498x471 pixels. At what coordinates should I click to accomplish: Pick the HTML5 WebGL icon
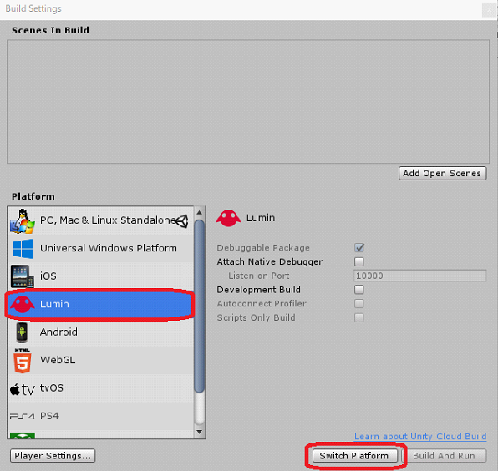(23, 361)
